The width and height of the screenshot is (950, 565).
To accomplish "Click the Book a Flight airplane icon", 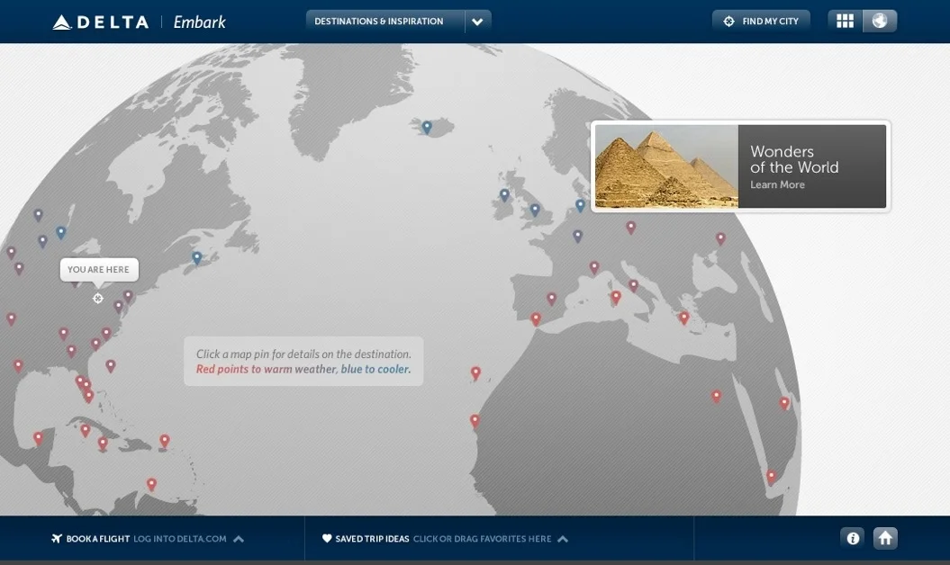I will coord(57,538).
